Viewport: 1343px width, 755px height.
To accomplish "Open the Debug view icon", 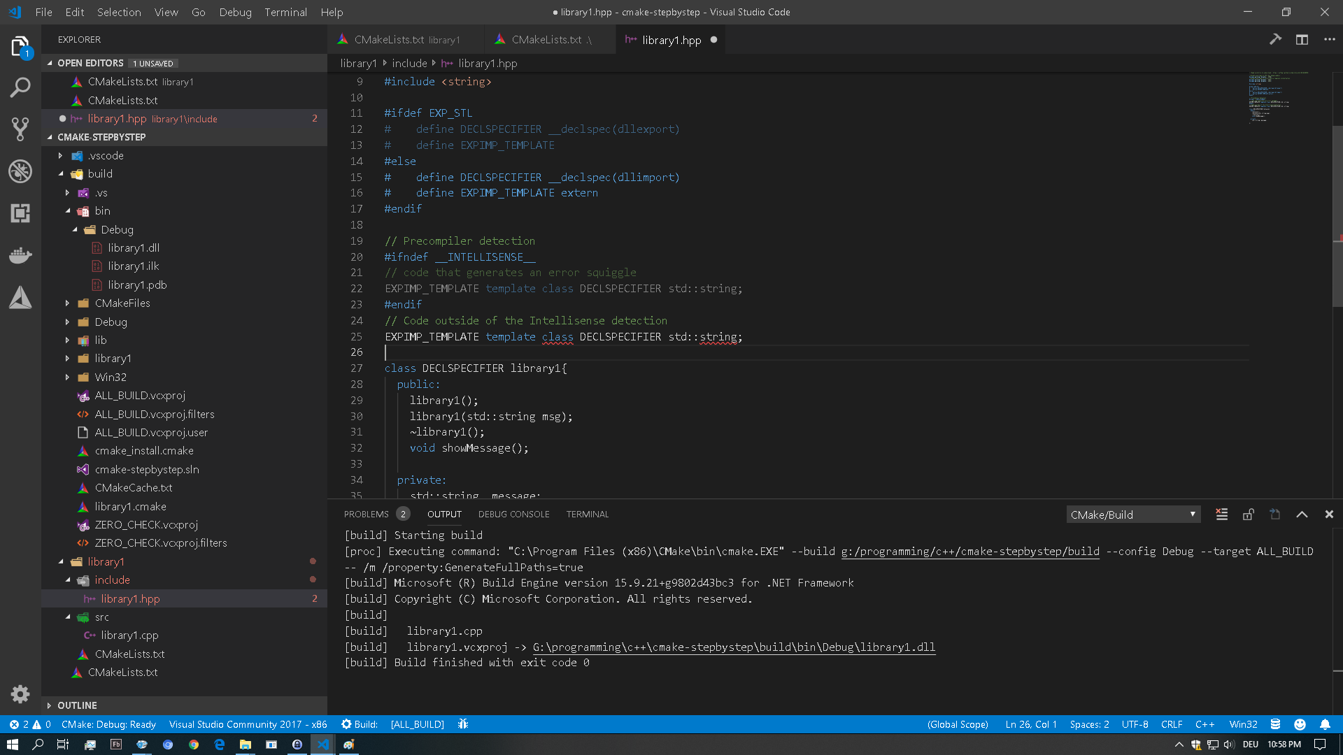I will (x=20, y=171).
